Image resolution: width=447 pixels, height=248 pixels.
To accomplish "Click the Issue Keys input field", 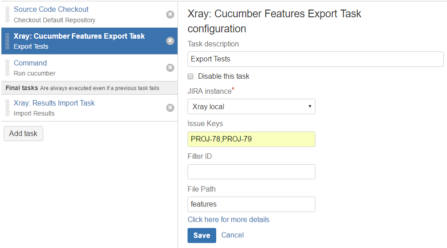I will pyautogui.click(x=251, y=139).
